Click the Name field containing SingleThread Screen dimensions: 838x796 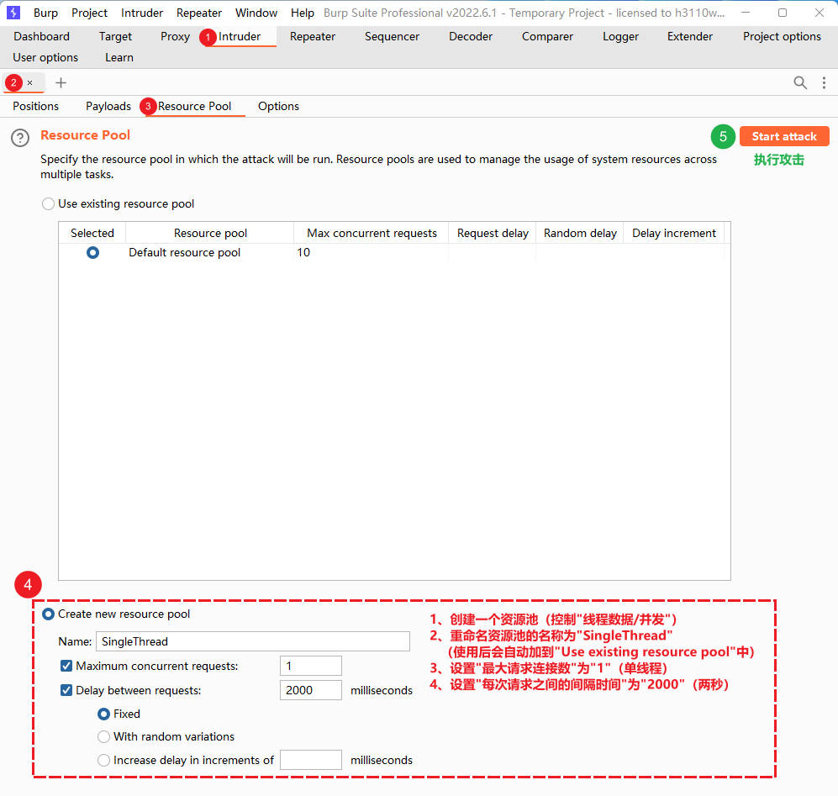[x=253, y=641]
